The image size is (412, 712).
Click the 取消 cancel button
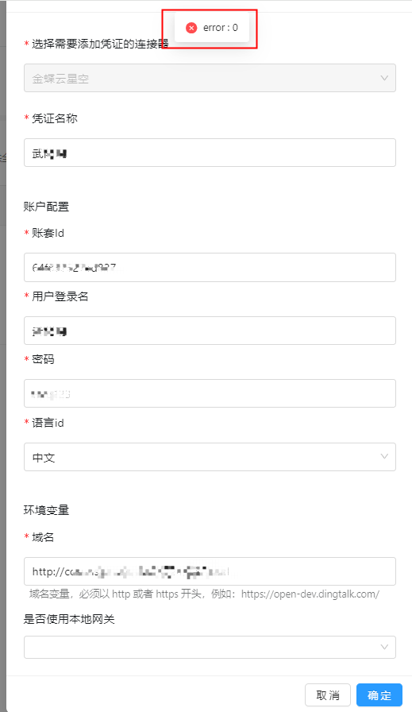pos(328,695)
